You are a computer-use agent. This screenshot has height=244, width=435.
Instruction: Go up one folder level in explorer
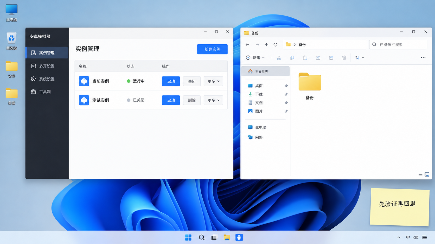pyautogui.click(x=266, y=45)
